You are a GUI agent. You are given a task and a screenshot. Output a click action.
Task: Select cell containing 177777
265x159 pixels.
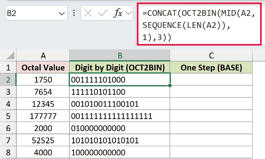(43, 116)
